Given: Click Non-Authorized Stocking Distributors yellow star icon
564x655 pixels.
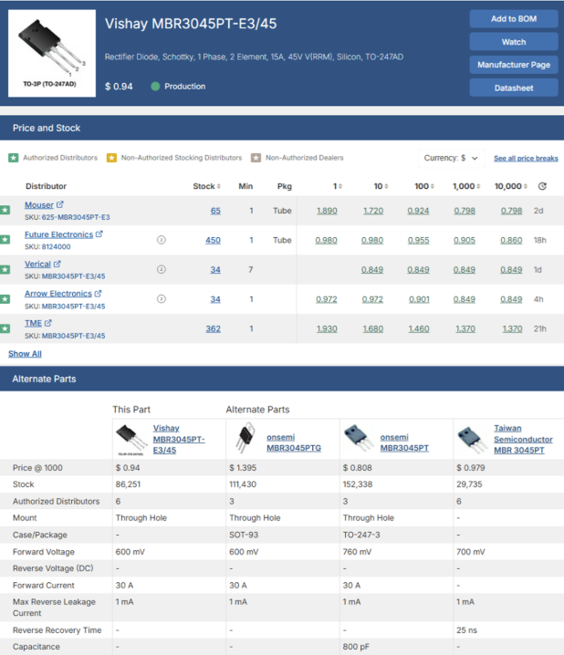Looking at the screenshot, I should point(111,158).
